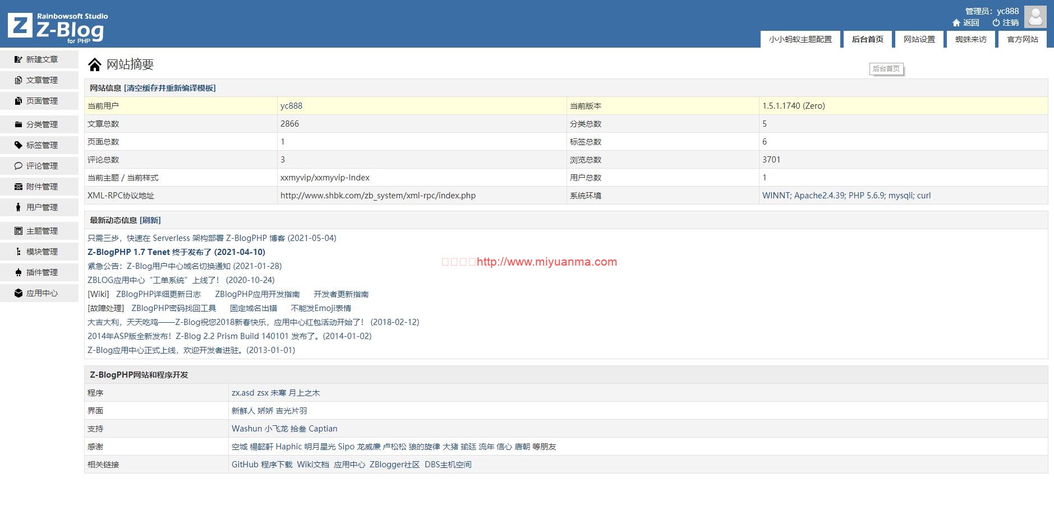The width and height of the screenshot is (1054, 520).
Task: Open 文章管理 in the sidebar menu
Action: [39, 80]
